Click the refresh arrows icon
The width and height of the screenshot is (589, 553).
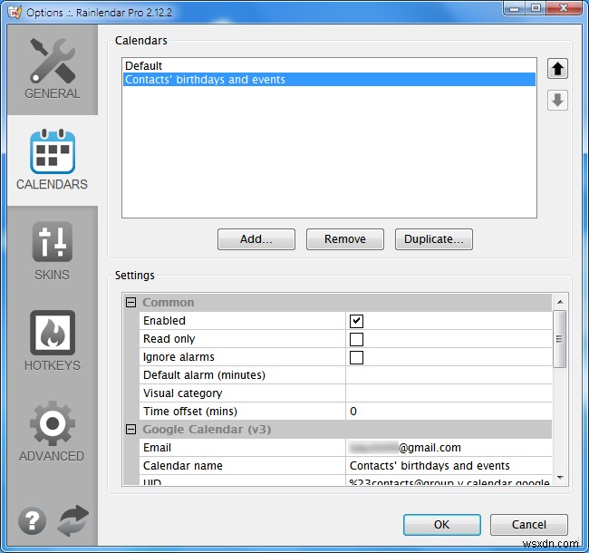coord(73,520)
